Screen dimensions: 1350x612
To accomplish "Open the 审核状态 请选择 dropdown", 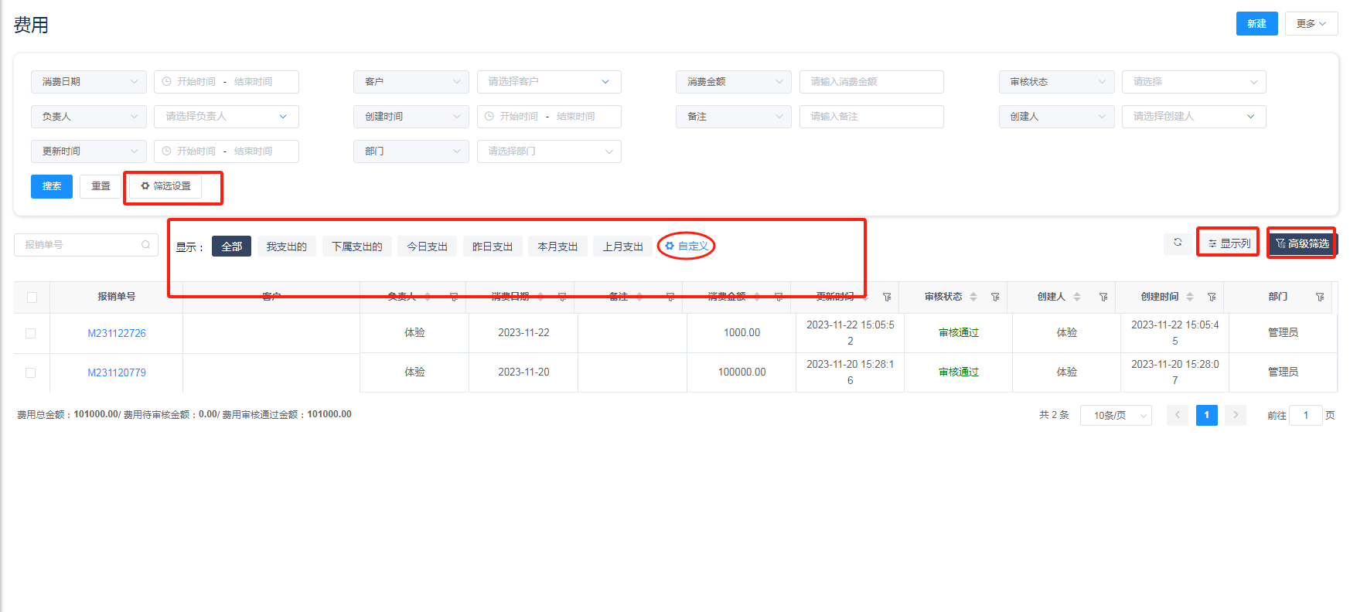I will (1194, 82).
